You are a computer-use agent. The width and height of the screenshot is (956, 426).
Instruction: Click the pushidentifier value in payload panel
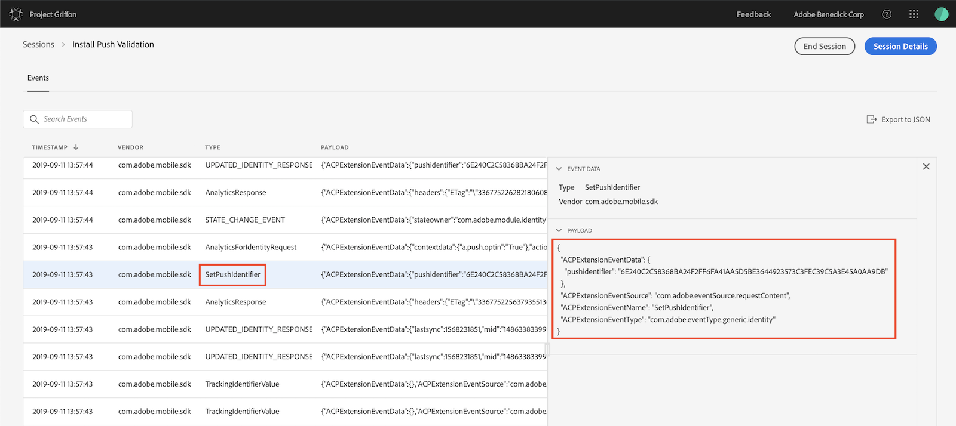coord(753,271)
